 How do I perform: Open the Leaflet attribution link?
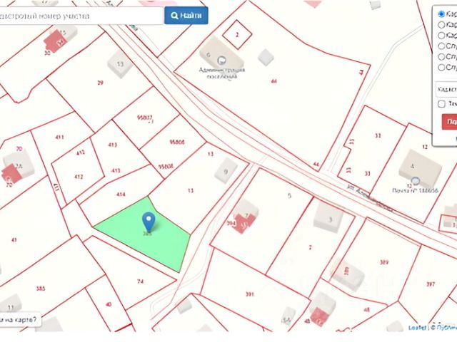[x=417, y=328]
